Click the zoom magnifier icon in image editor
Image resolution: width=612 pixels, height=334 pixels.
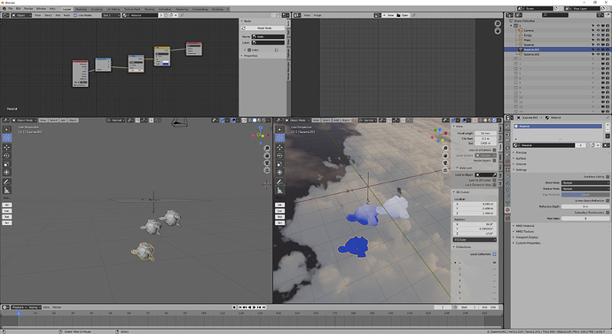click(x=498, y=24)
